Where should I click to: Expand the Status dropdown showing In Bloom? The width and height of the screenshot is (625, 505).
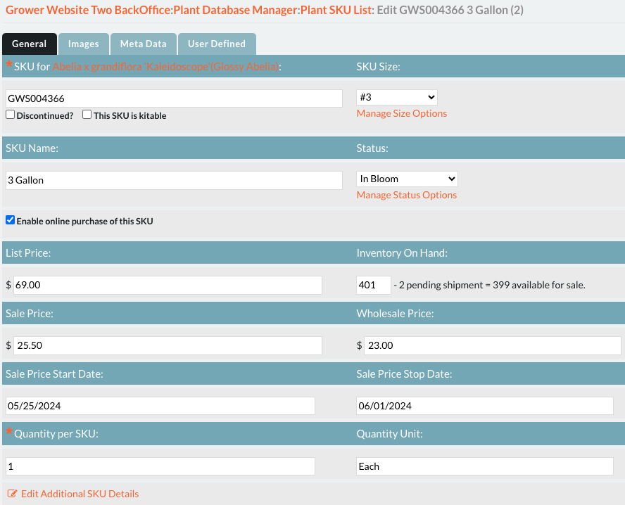pos(407,179)
